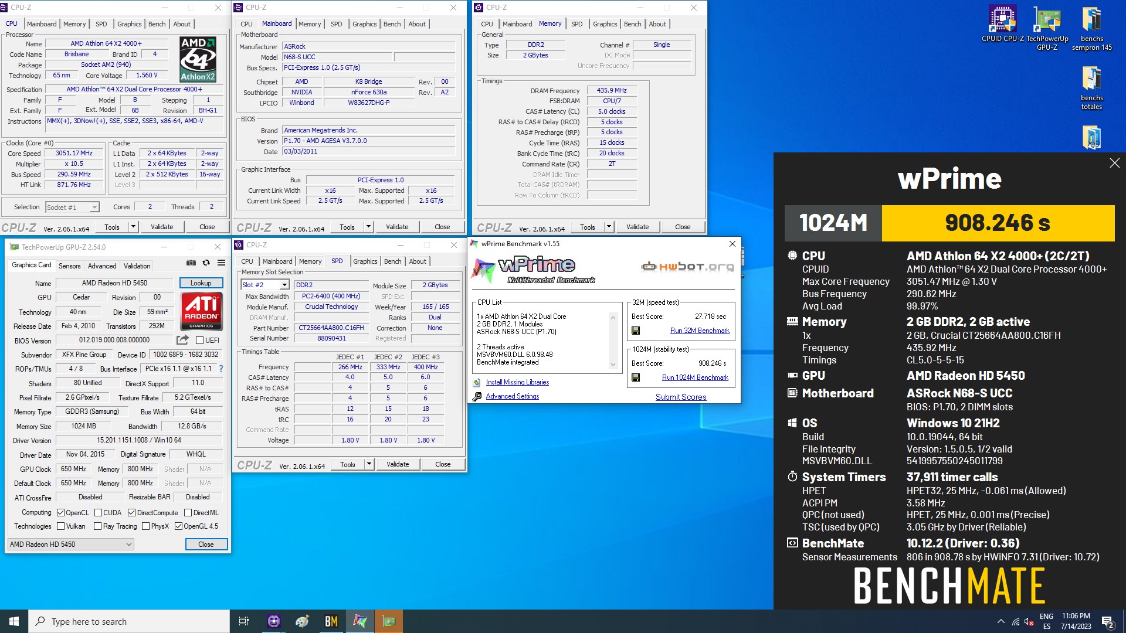Click CPU-Z icon in taskbar
The width and height of the screenshot is (1126, 633).
pyautogui.click(x=273, y=621)
